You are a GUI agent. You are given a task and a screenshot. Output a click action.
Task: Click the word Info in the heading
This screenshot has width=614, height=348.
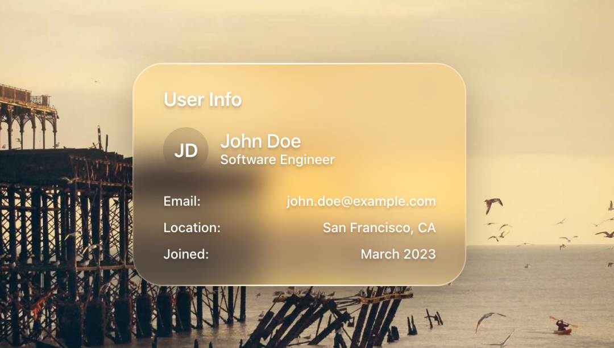(x=225, y=99)
